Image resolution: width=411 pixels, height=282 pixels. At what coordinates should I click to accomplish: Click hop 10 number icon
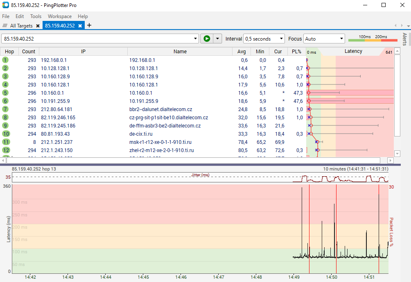[5, 134]
